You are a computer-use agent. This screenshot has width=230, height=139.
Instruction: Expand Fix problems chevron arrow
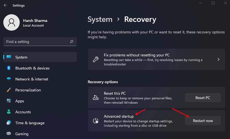(x=218, y=59)
